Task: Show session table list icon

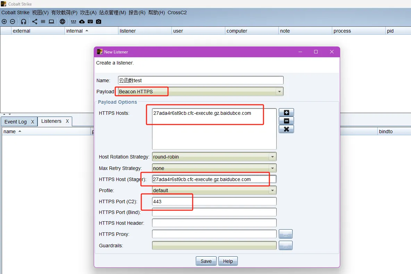Action: [43, 22]
